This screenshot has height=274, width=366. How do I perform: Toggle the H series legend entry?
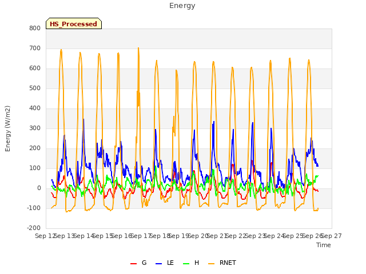pyautogui.click(x=191, y=263)
